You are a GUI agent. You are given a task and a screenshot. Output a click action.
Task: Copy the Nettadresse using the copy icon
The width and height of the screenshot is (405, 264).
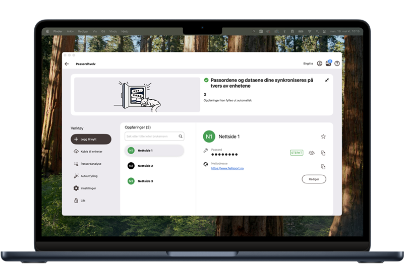(323, 166)
